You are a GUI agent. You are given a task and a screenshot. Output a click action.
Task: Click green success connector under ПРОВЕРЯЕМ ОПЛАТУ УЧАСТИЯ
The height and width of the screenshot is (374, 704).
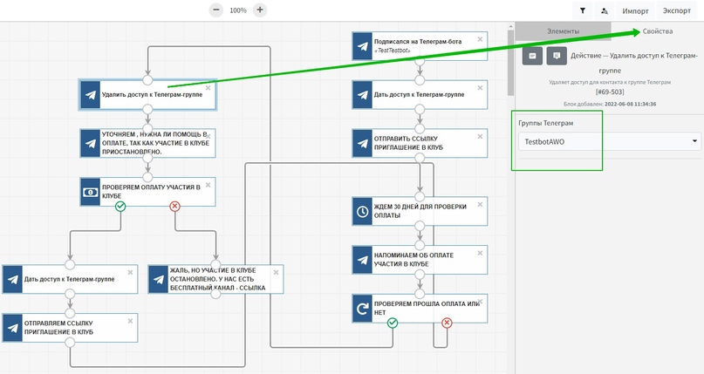tap(121, 207)
